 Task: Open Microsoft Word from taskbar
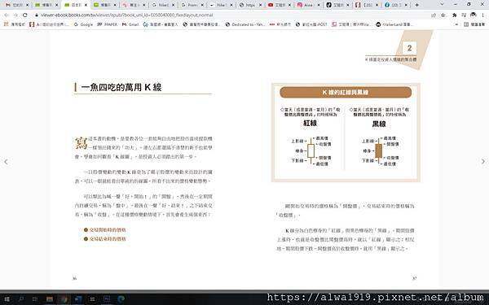tap(78, 299)
